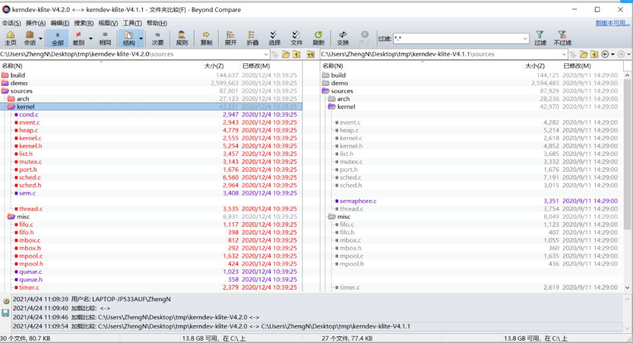Click the Home (主页) toolbar icon

point(11,38)
